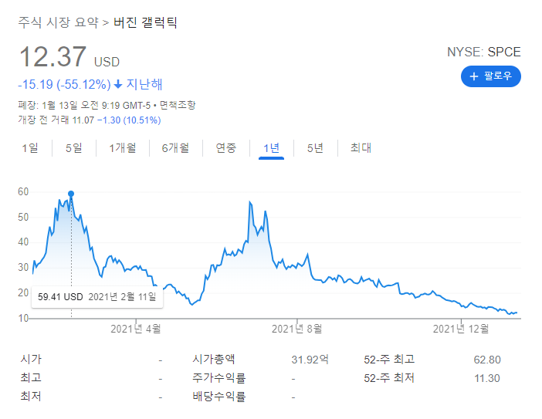Click the 2021년 8월 axis label
542x419 pixels.
pos(296,329)
